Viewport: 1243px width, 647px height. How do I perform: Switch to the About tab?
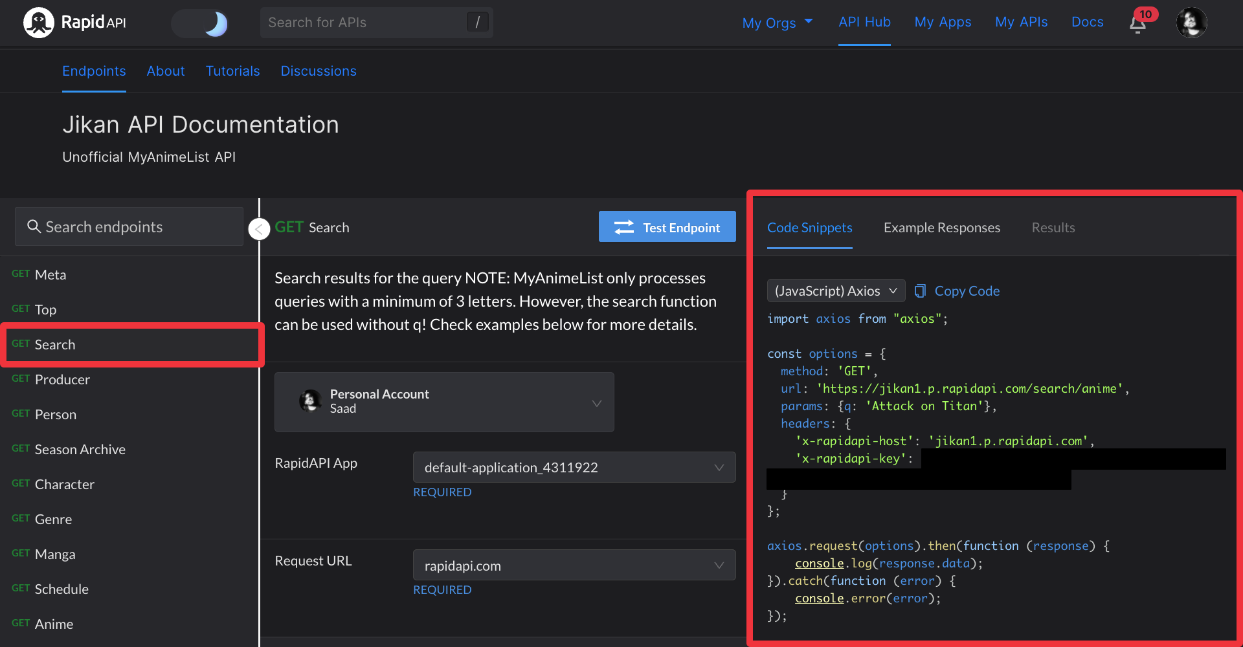click(166, 71)
